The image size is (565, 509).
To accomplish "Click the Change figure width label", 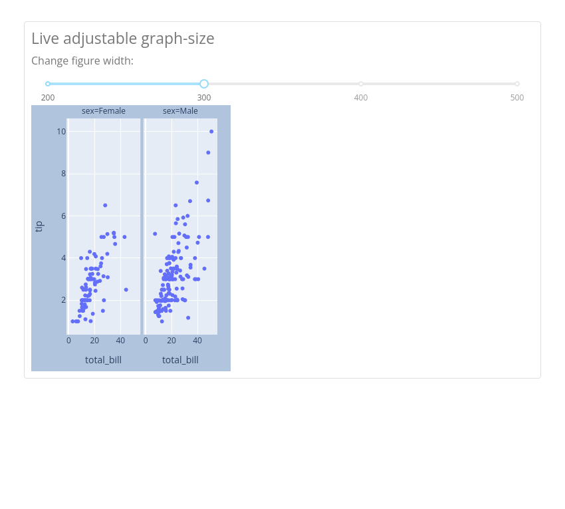I will [82, 61].
